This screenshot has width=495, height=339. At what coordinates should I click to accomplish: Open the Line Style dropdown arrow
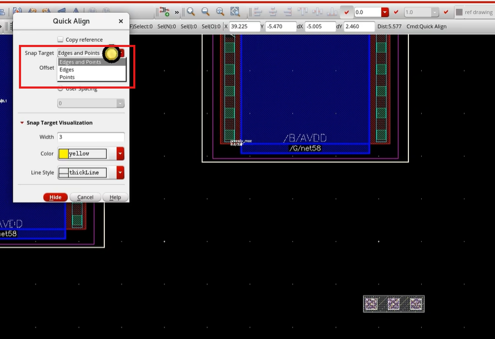tap(120, 173)
